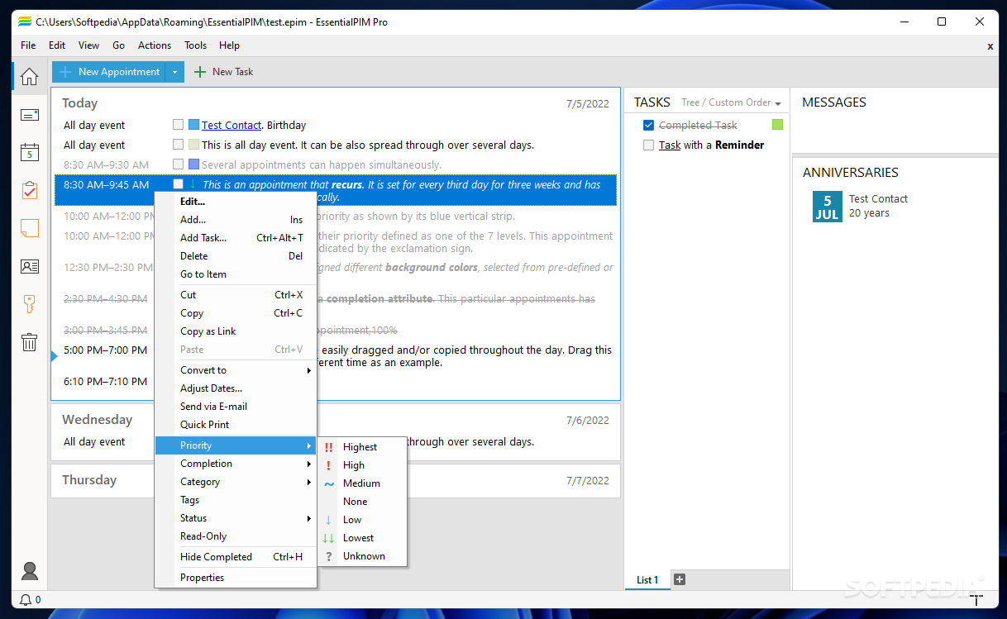The width and height of the screenshot is (1007, 619).
Task: Open the Tools menu
Action: point(195,45)
